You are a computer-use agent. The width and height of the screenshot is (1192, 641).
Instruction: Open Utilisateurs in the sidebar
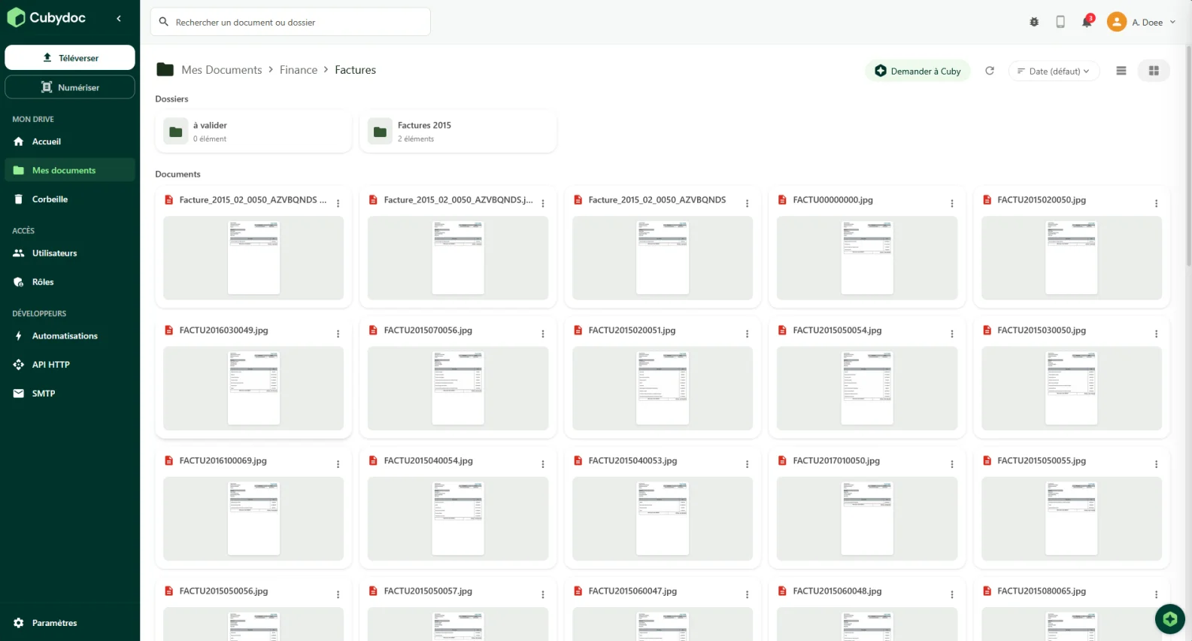[x=70, y=254]
